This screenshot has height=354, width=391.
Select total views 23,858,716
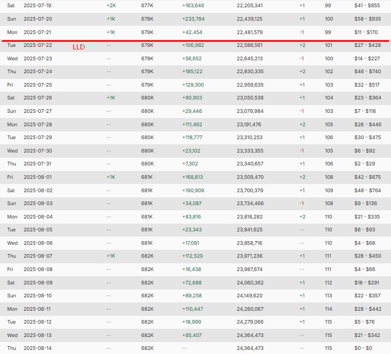click(249, 243)
